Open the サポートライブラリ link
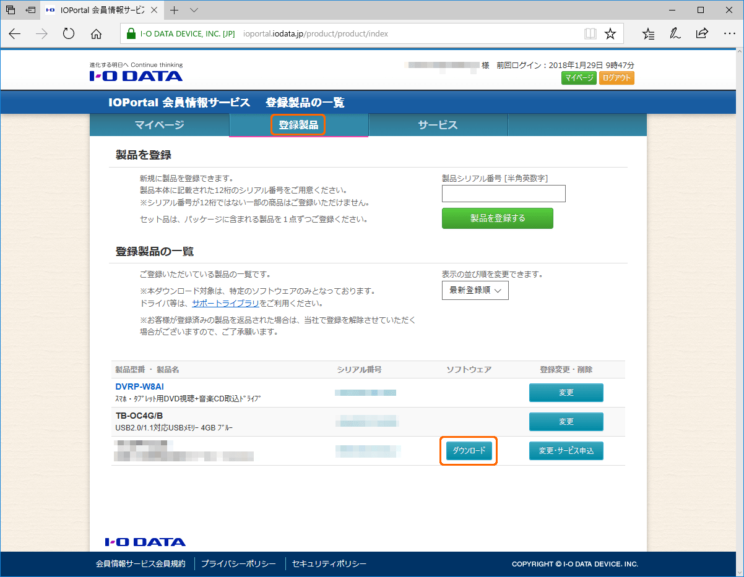This screenshot has width=744, height=577. [225, 304]
